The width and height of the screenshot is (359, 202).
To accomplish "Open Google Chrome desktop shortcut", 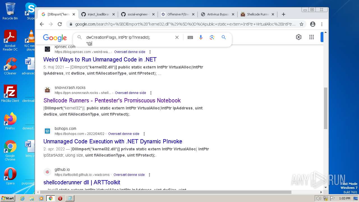I will pos(10,150).
